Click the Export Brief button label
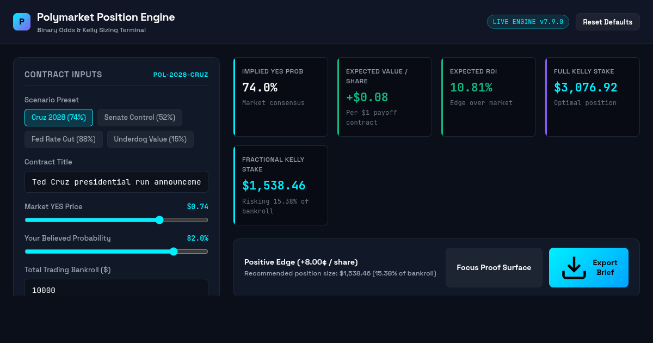 click(605, 267)
